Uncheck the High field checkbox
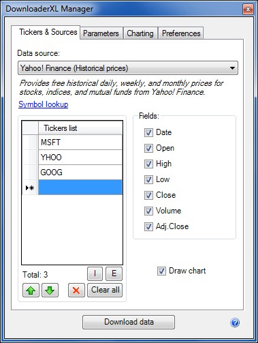This screenshot has width=258, height=343. tap(148, 164)
